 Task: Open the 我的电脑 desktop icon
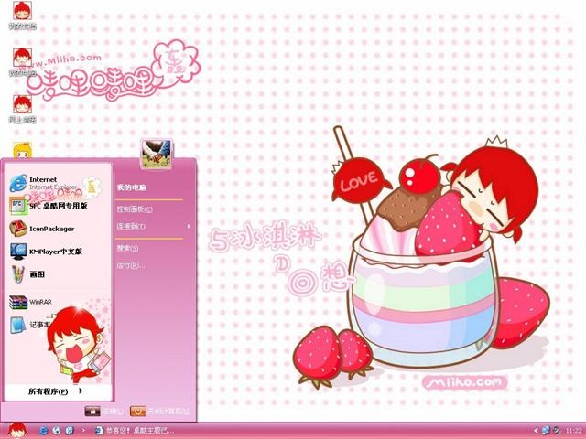click(x=22, y=62)
